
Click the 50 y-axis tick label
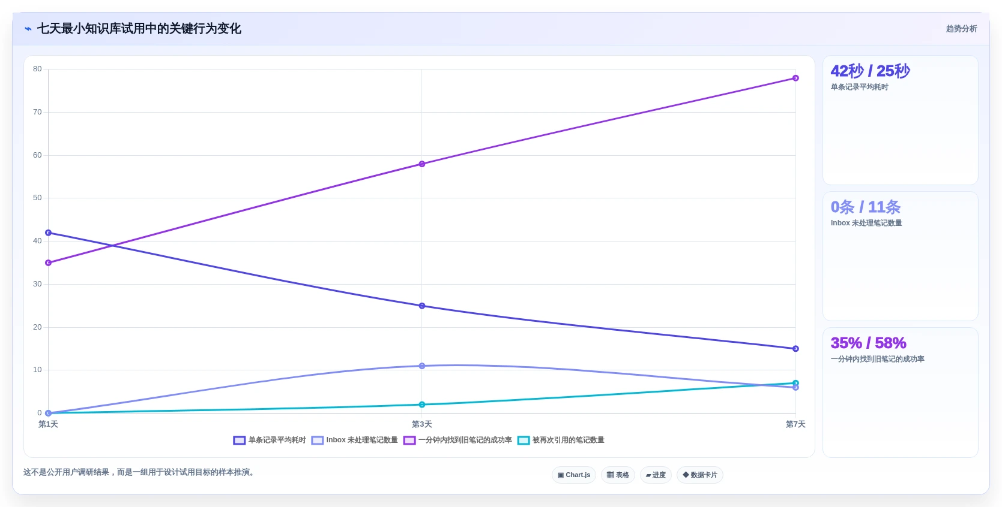(x=37, y=198)
